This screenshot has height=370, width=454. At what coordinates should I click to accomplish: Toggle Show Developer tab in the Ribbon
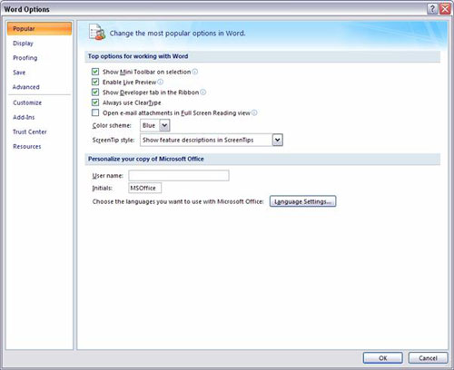95,92
